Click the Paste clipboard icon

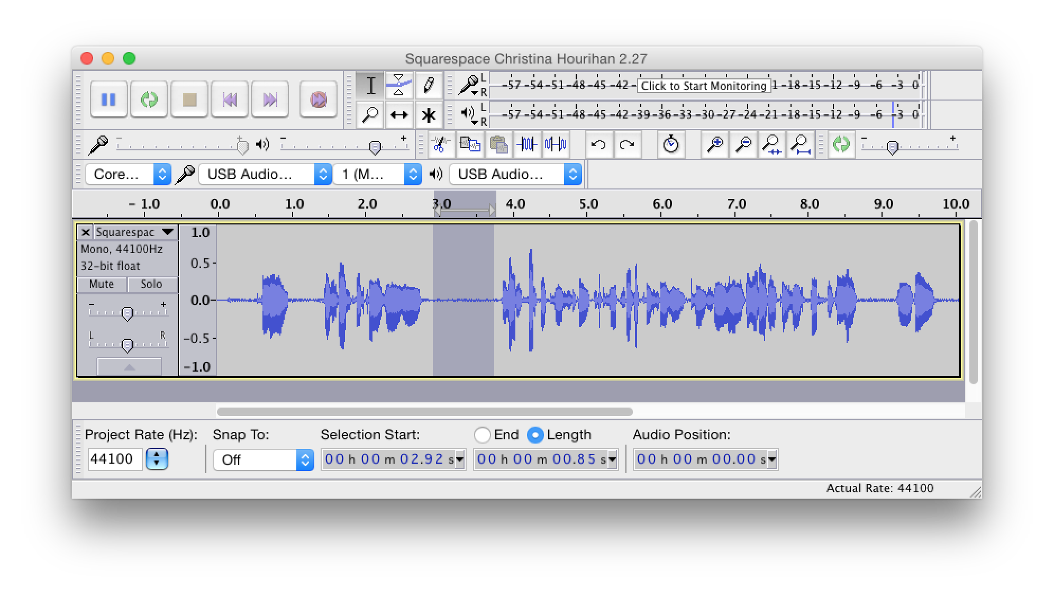point(498,144)
